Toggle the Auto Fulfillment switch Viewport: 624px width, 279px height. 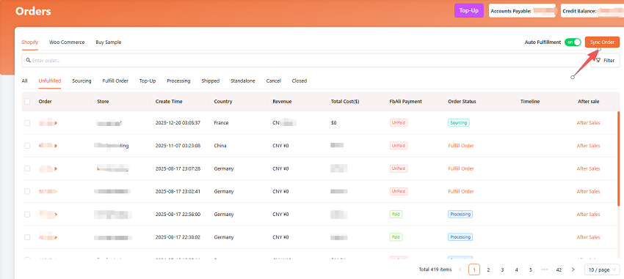573,42
